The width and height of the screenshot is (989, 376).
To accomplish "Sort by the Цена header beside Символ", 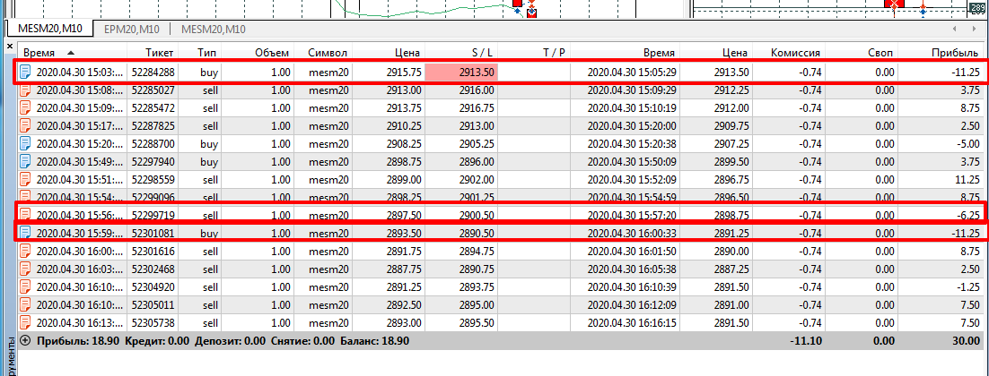I will [x=389, y=53].
